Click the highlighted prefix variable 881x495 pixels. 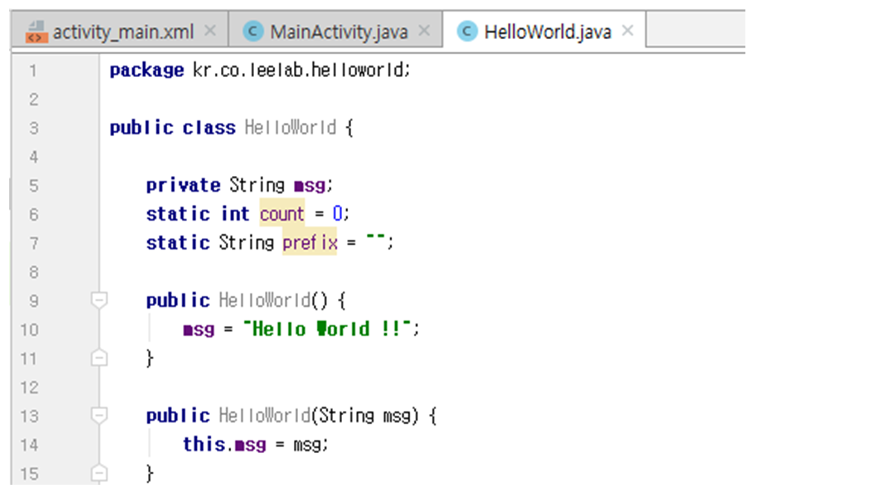pos(310,243)
